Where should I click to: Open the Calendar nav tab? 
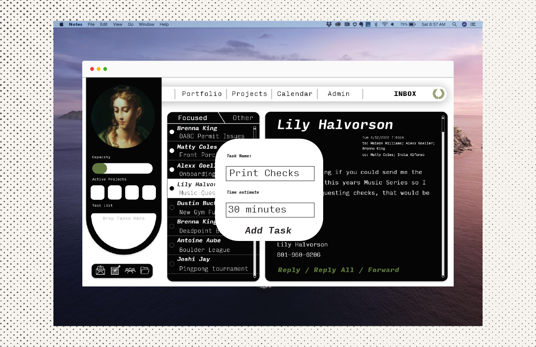click(295, 94)
